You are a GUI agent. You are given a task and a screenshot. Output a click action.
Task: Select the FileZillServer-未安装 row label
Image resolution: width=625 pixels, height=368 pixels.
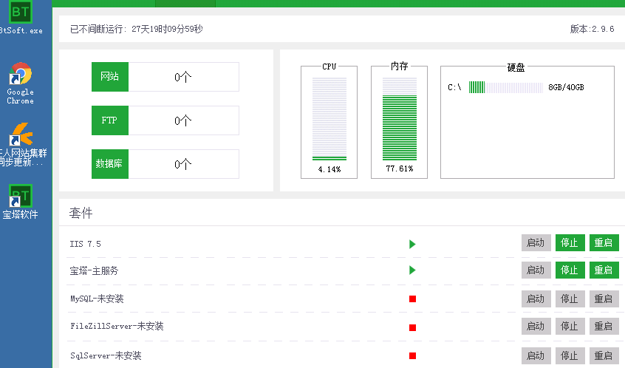pos(117,326)
